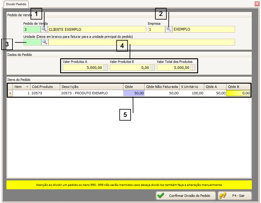Confirm the order split with Confirmar Divisão

click(186, 195)
